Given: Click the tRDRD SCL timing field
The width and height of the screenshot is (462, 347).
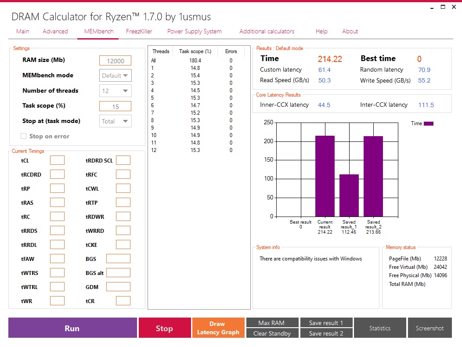Looking at the screenshot, I should (x=123, y=160).
